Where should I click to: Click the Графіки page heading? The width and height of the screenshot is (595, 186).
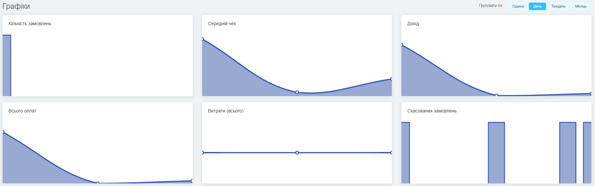(16, 6)
